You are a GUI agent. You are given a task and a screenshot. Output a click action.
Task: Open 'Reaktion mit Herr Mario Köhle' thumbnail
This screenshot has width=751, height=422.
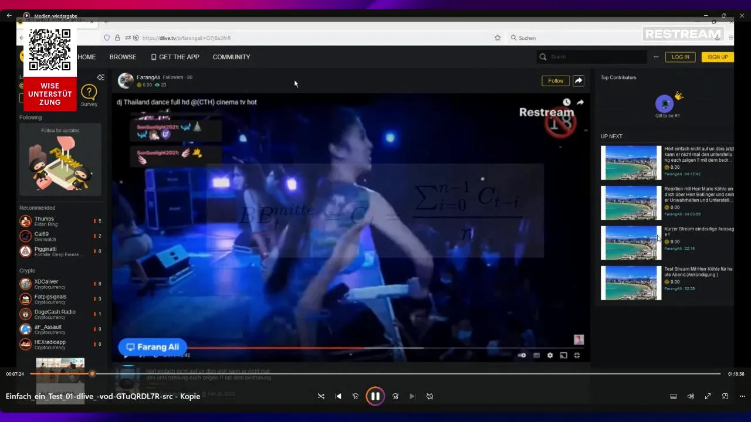click(631, 203)
